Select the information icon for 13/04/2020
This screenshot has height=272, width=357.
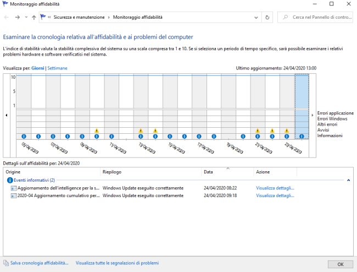pyautogui.click(x=141, y=137)
